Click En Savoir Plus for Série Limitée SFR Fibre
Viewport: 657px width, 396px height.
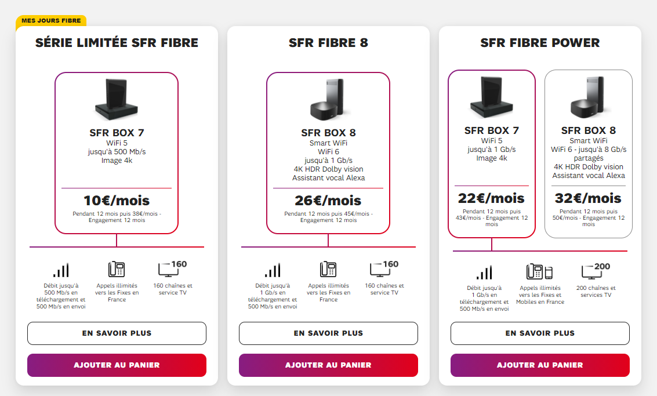pyautogui.click(x=117, y=333)
